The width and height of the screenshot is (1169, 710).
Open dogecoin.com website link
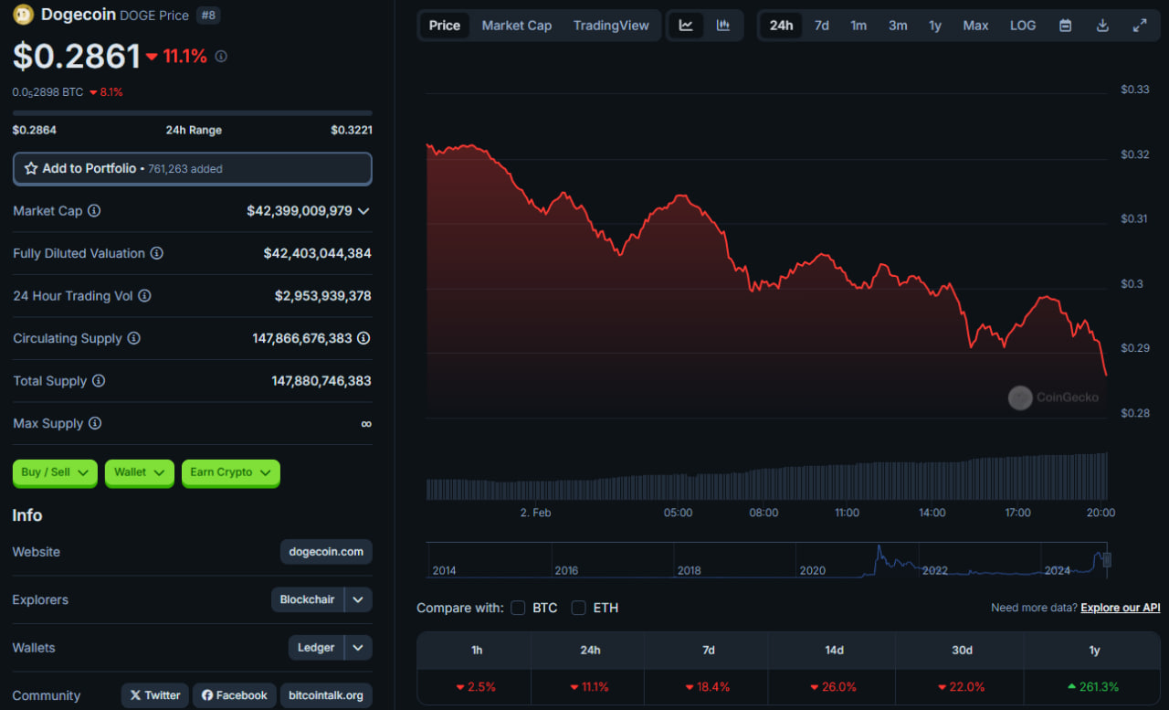click(x=326, y=552)
